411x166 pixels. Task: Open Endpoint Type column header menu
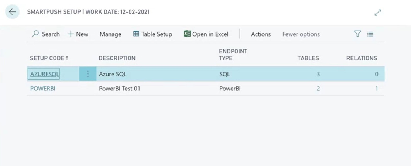click(x=233, y=55)
